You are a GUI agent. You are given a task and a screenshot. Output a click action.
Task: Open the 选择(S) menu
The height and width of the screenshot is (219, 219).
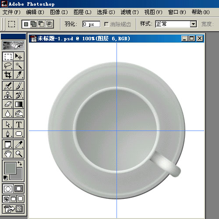pyautogui.click(x=106, y=12)
